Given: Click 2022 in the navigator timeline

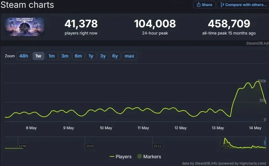Looking at the screenshot, I should point(157,146).
